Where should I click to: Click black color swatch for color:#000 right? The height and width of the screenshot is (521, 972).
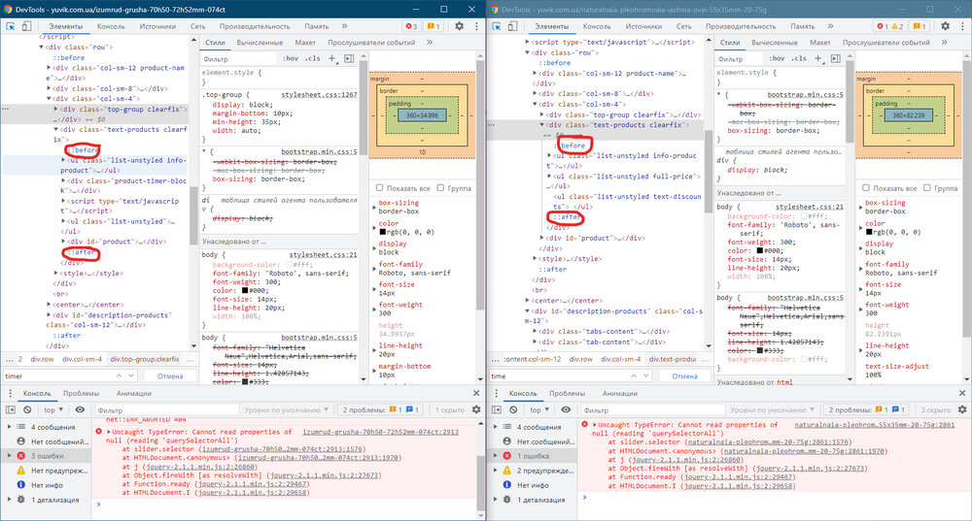[760, 250]
